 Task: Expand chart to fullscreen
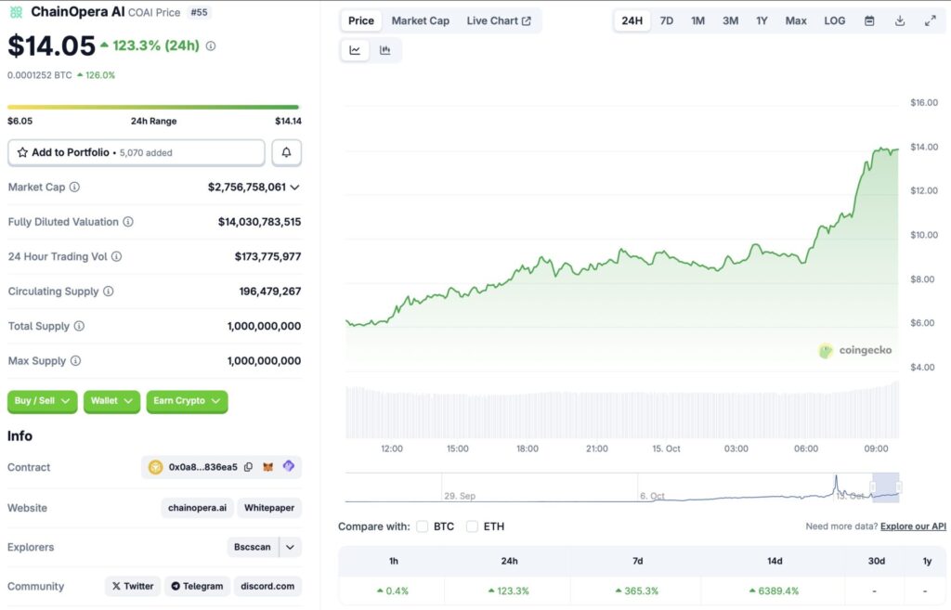(930, 20)
